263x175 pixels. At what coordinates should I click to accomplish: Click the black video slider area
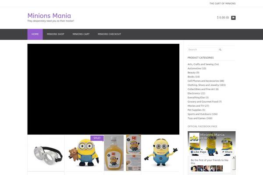pyautogui.click(x=103, y=89)
